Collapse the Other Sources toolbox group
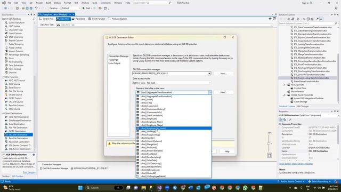Viewport: 341px width, 192px height. click(x=3, y=77)
